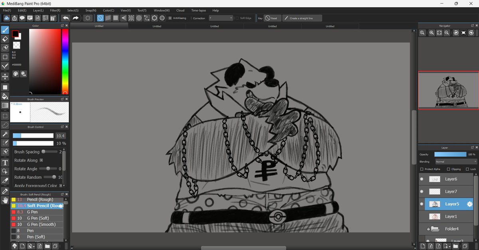Select the Text tool
This screenshot has height=250, width=479.
pyautogui.click(x=5, y=162)
